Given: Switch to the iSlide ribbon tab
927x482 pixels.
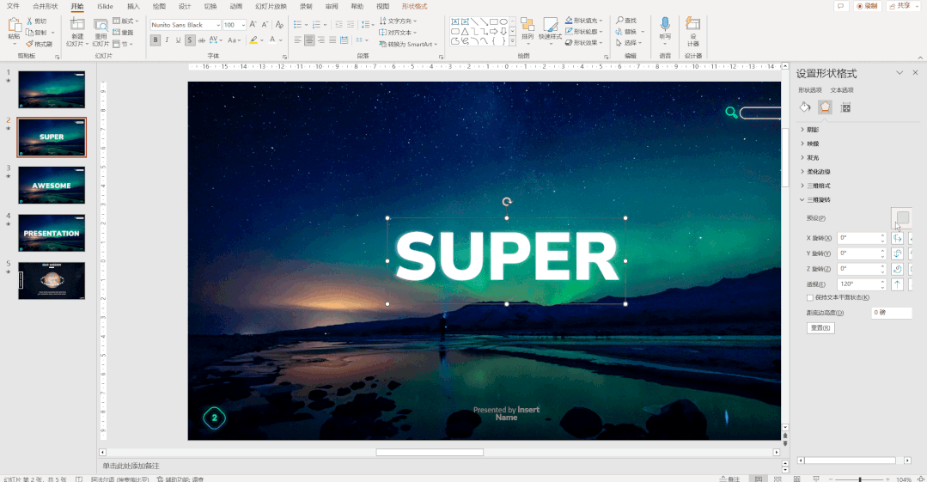Looking at the screenshot, I should [x=105, y=6].
